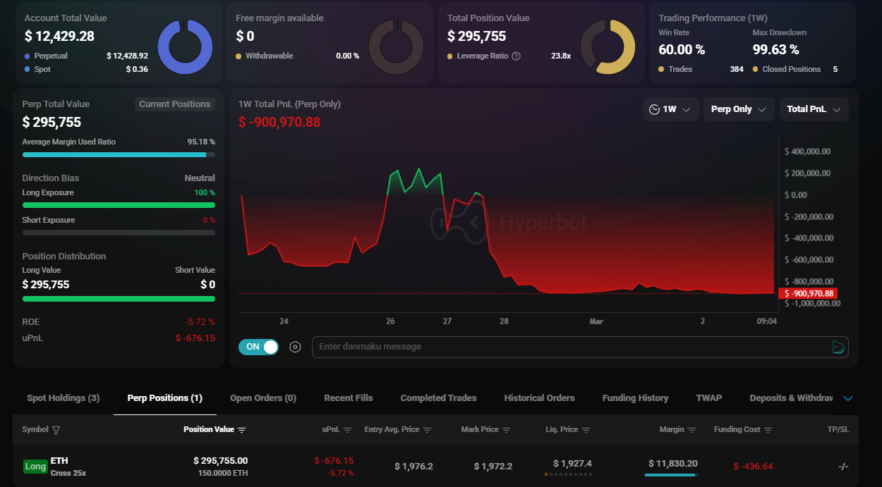Viewport: 882px width, 487px height.
Task: Go to the Completed Trades tab
Action: 438,398
